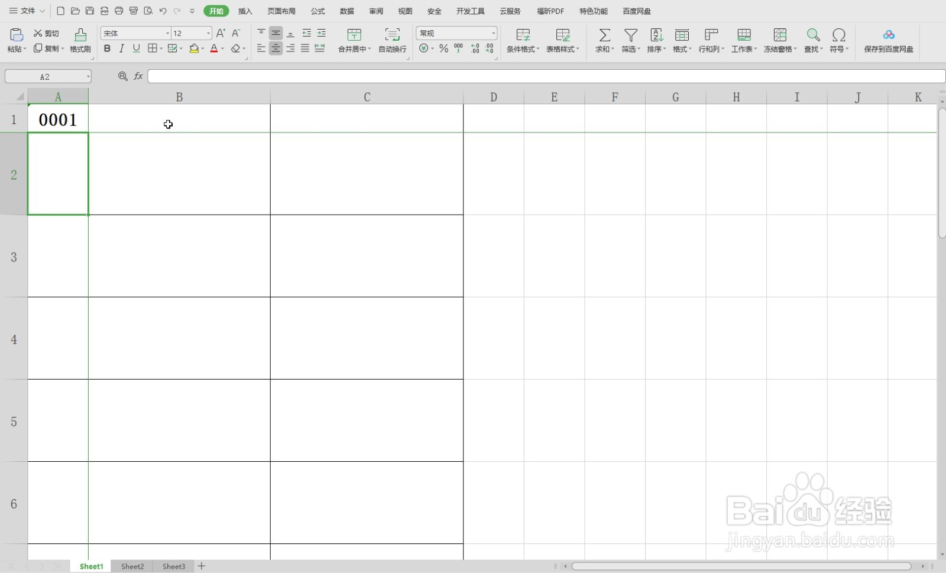Click the New document icon

pyautogui.click(x=60, y=11)
